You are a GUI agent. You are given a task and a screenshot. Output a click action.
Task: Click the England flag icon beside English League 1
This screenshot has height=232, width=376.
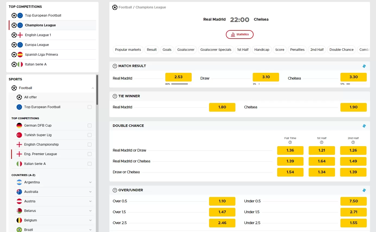tap(20, 35)
